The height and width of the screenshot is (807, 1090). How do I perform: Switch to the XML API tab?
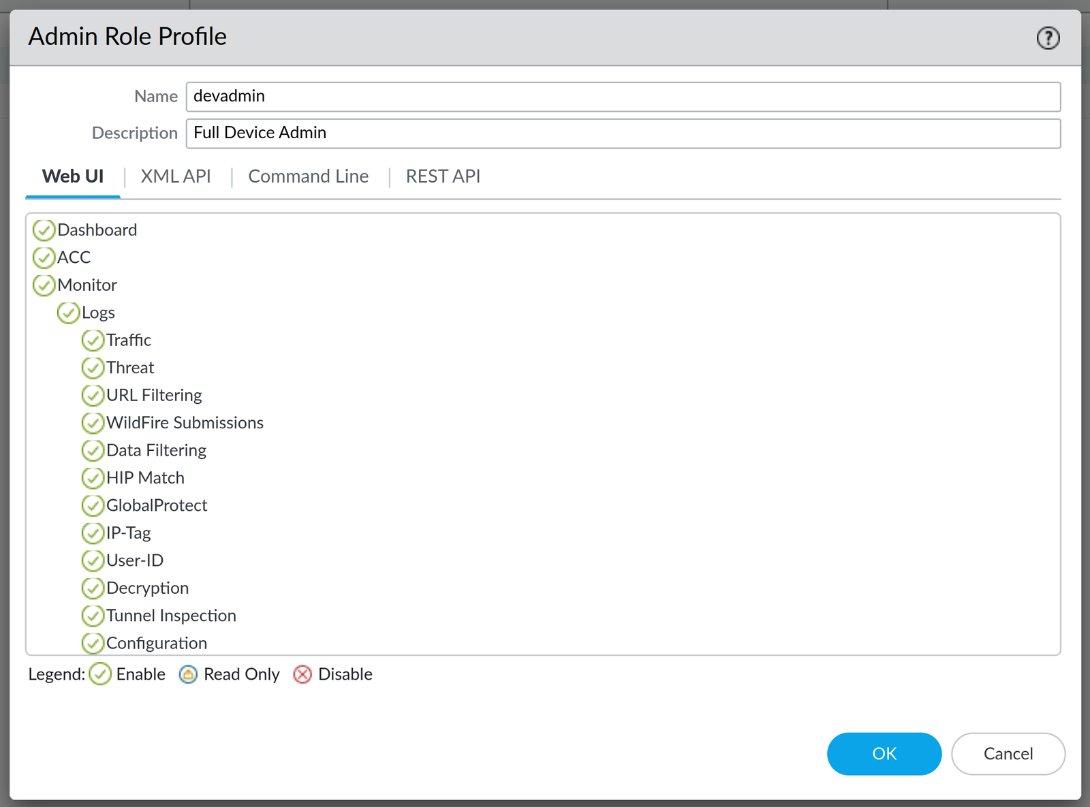point(176,176)
